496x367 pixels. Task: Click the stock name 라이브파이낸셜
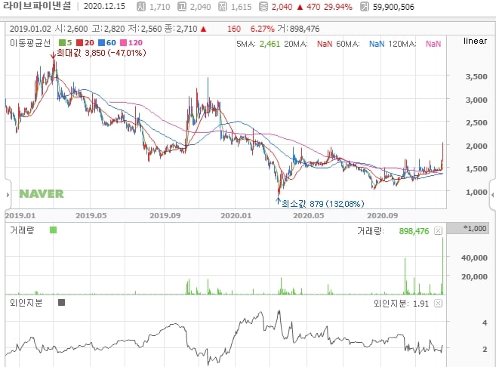[37, 6]
